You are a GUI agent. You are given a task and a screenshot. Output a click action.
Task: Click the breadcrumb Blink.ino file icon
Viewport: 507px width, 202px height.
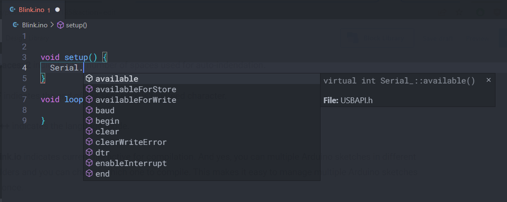point(15,25)
